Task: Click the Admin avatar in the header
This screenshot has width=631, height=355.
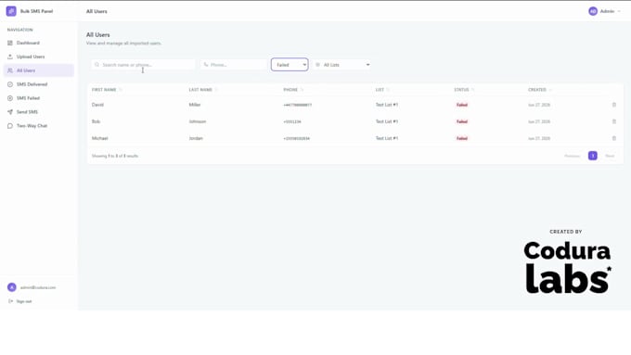Action: click(x=593, y=11)
